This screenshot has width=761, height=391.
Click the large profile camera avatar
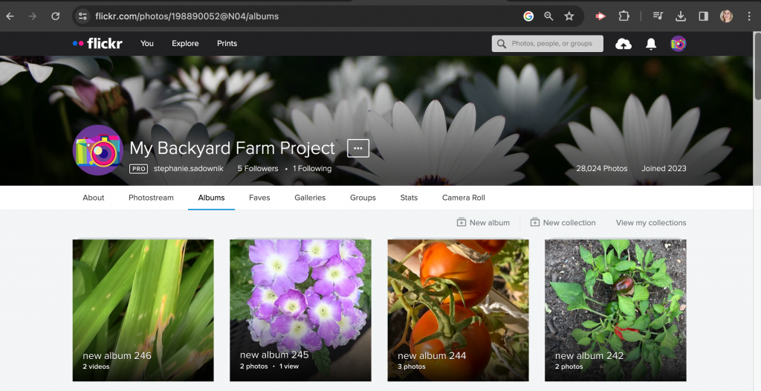coord(97,150)
